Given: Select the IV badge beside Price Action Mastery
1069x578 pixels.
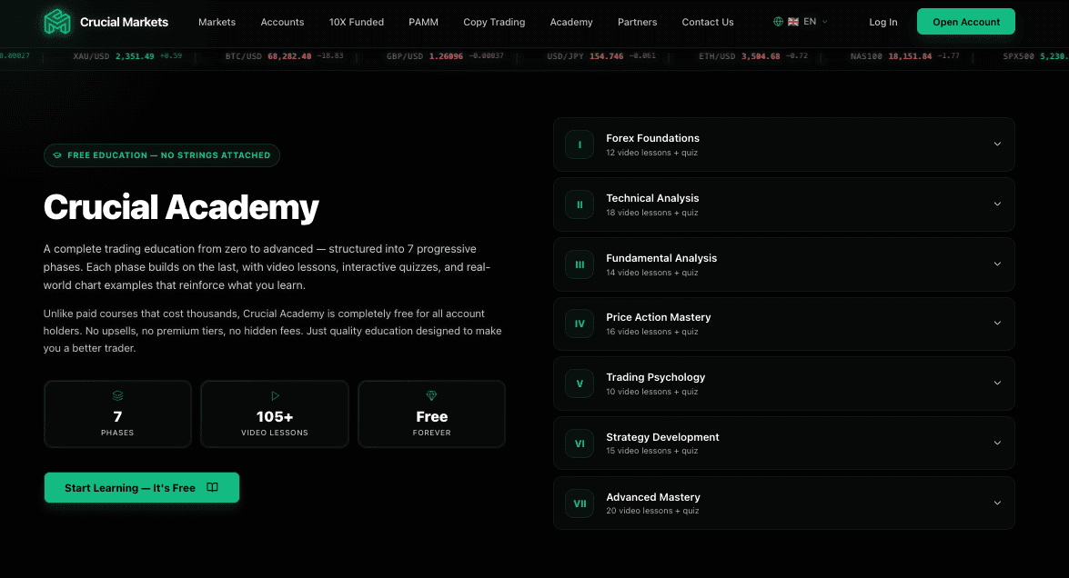Looking at the screenshot, I should tap(580, 323).
